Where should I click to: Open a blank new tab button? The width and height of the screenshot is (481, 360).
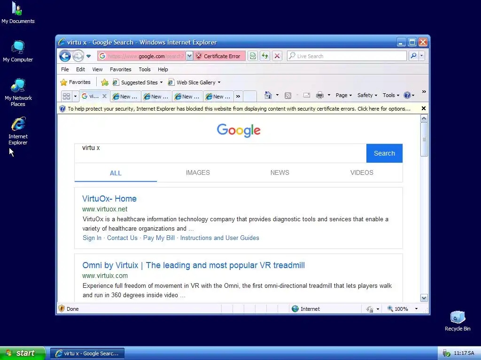click(x=250, y=97)
